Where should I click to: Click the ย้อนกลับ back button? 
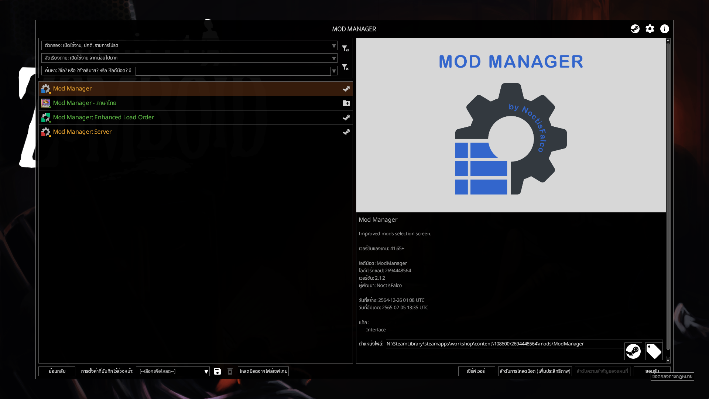point(57,371)
